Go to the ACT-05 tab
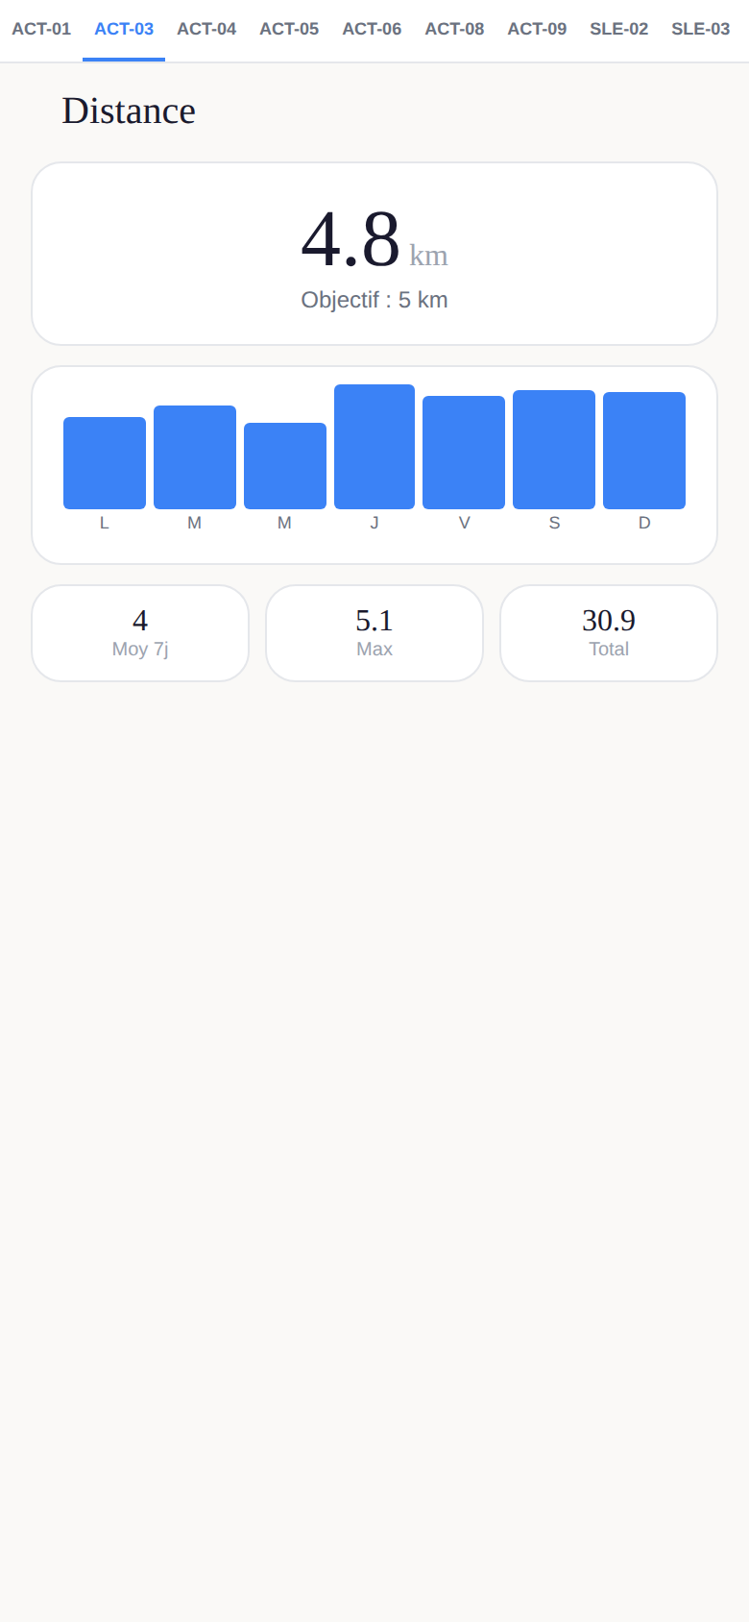 [289, 30]
